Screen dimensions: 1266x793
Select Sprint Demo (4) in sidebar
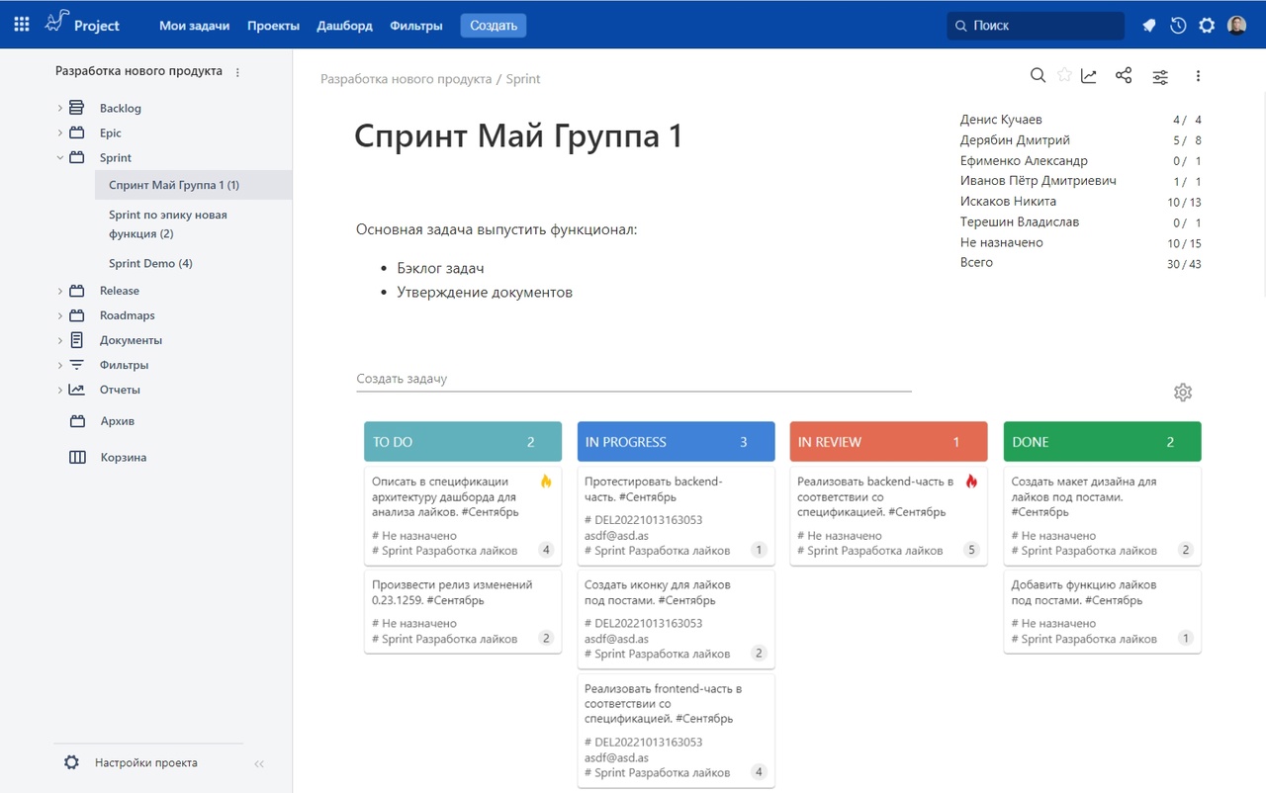(x=150, y=263)
